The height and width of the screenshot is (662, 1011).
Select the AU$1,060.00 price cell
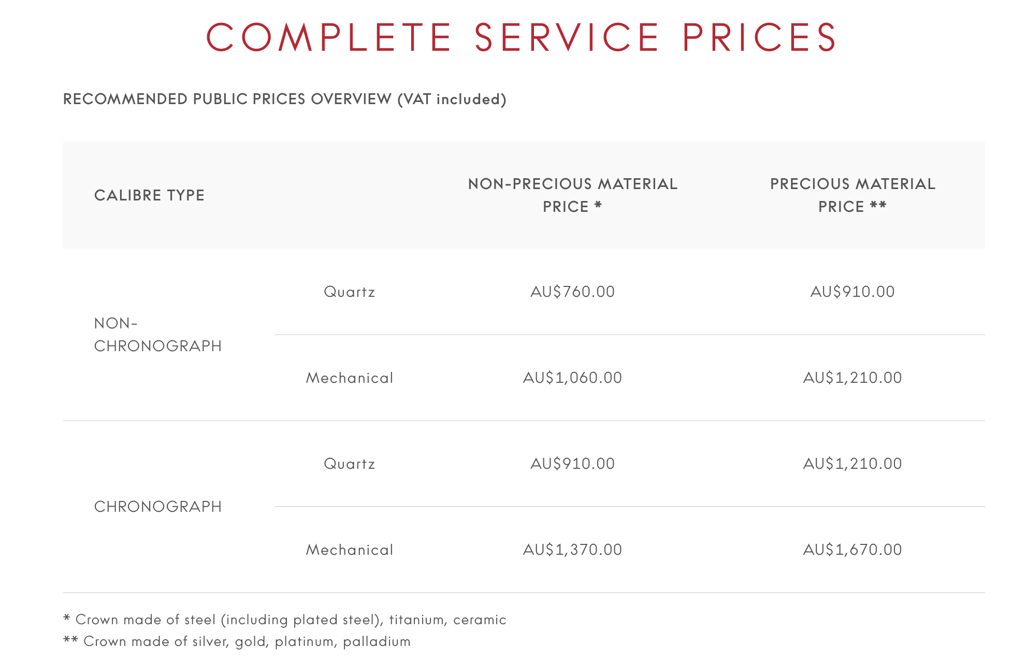click(x=572, y=378)
